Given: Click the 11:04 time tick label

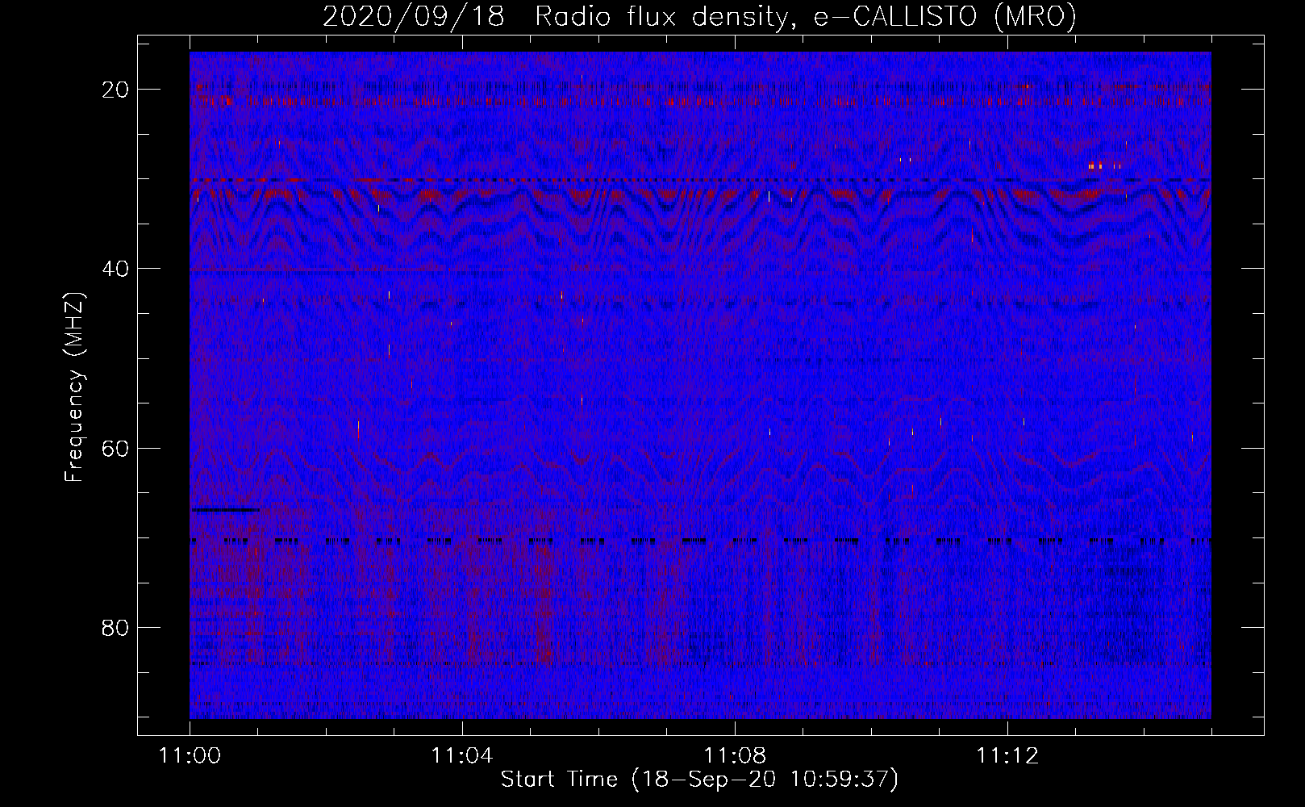Looking at the screenshot, I should [461, 756].
